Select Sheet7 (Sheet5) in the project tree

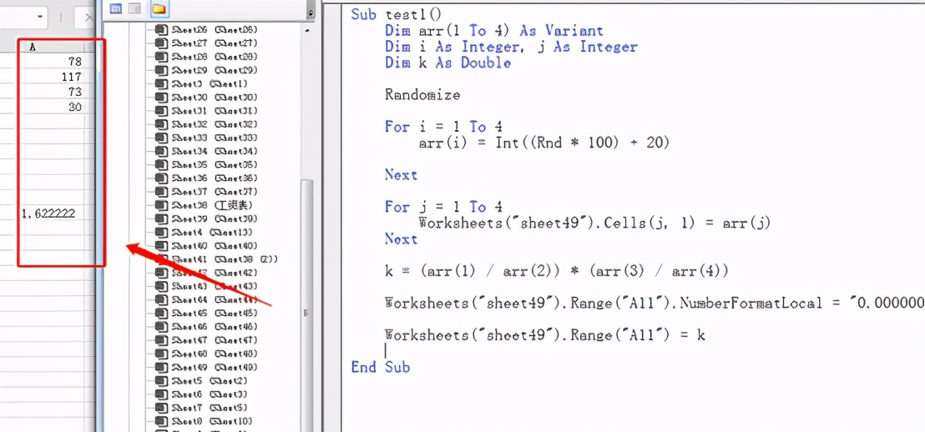(x=202, y=408)
